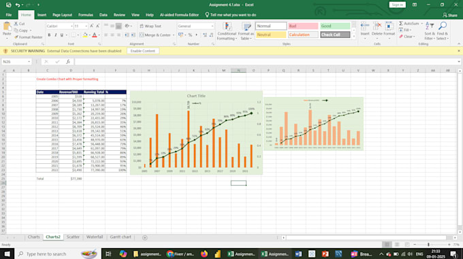
Task: Open the Calibri font name dropdown
Action: 71,27
